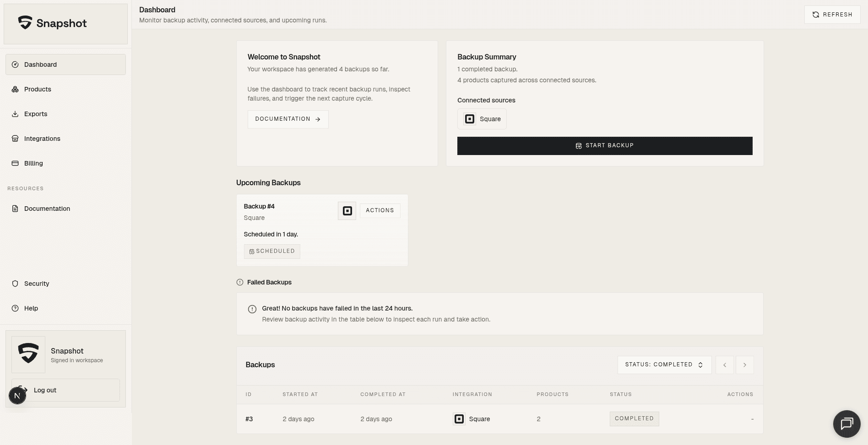Open the Actions dropdown on Backup #4

380,210
